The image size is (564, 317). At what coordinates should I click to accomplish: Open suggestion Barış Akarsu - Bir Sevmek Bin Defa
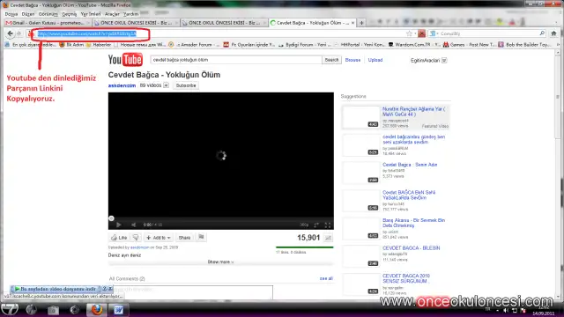point(413,223)
